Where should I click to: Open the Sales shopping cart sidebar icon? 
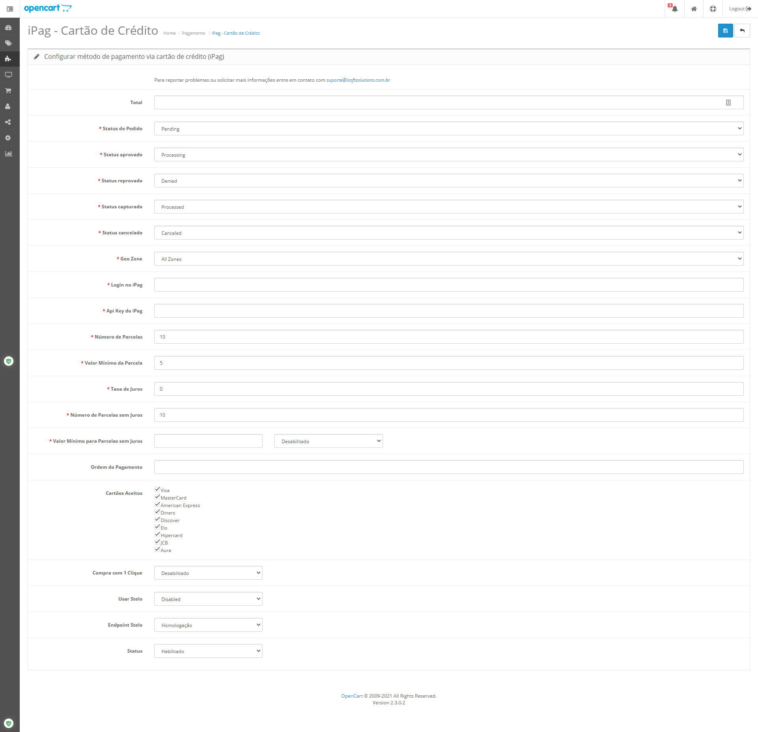pyautogui.click(x=8, y=90)
